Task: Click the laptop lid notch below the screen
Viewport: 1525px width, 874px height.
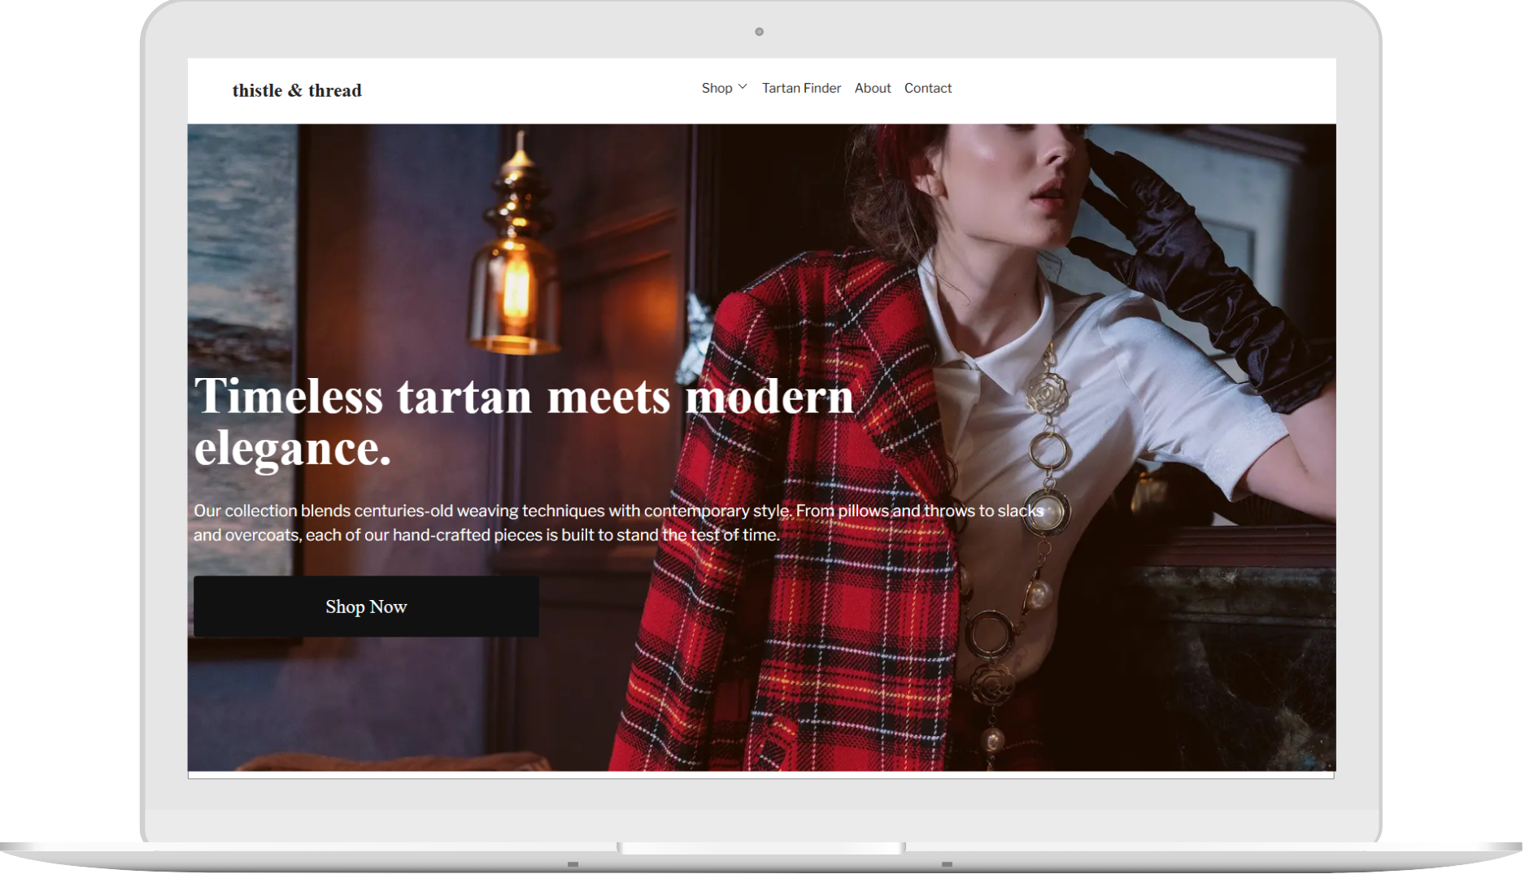Action: click(x=760, y=848)
